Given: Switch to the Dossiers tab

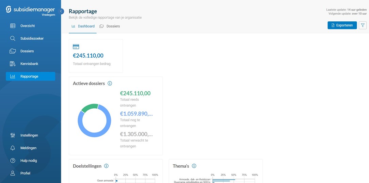Looking at the screenshot, I should 110,26.
